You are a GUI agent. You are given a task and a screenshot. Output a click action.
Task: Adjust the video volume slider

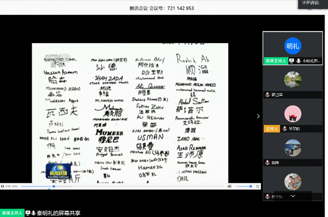point(243,187)
